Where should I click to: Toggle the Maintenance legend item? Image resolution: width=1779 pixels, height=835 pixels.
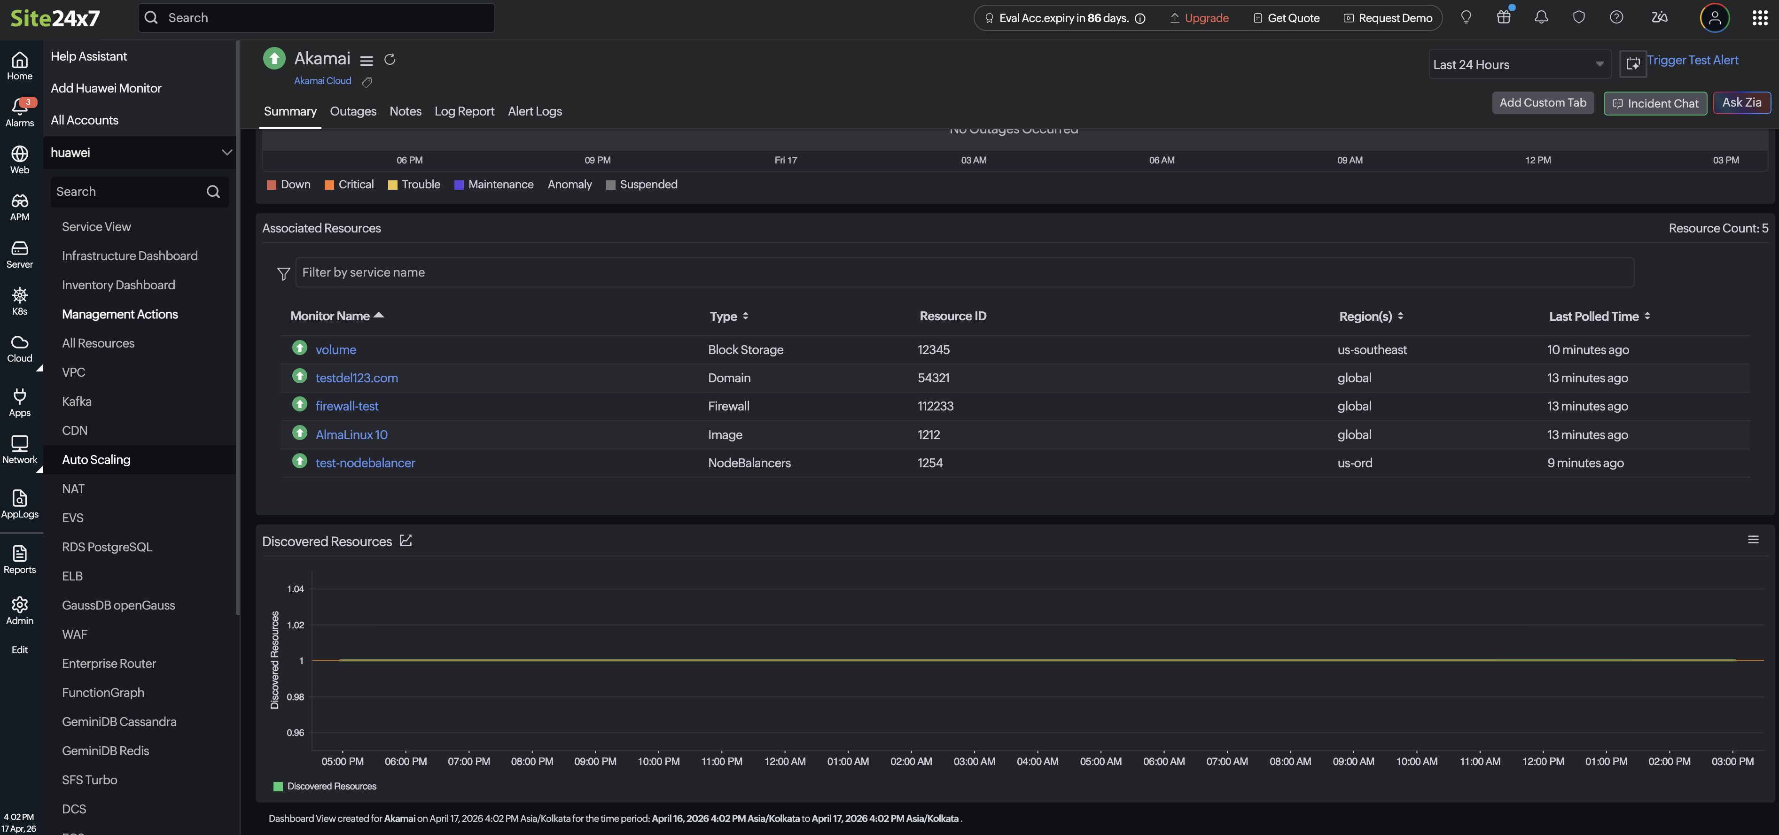tap(493, 184)
